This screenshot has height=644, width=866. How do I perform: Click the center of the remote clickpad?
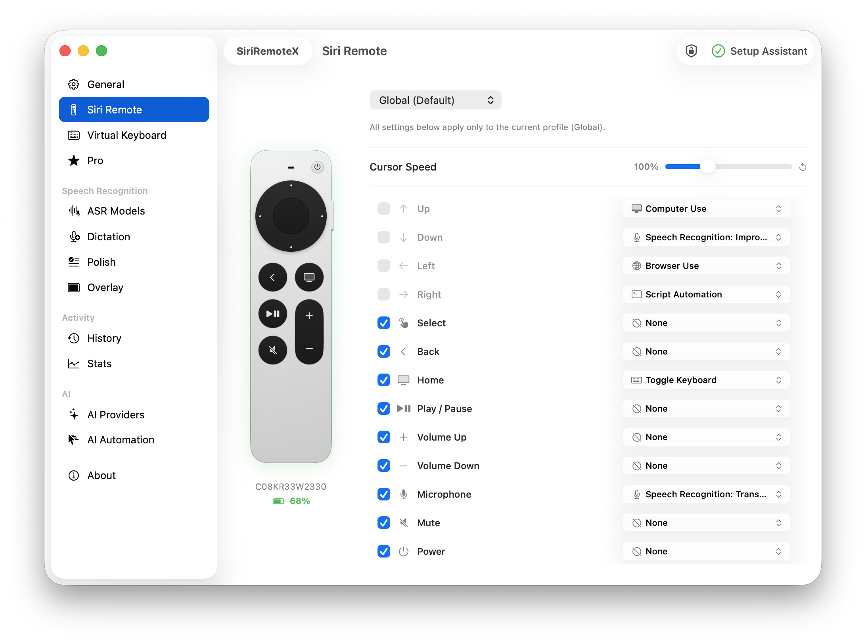(291, 216)
